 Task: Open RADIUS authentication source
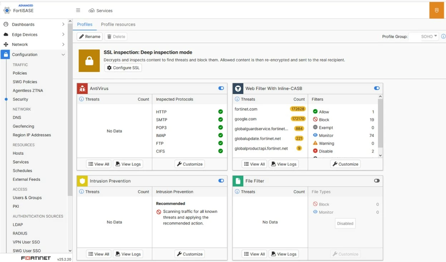(20, 233)
